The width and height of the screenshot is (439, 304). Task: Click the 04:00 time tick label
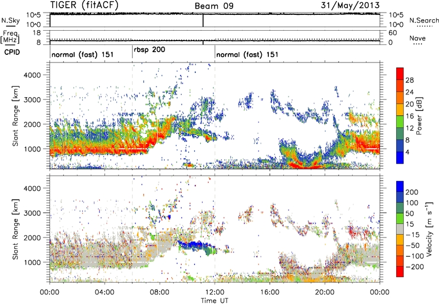pos(104,292)
